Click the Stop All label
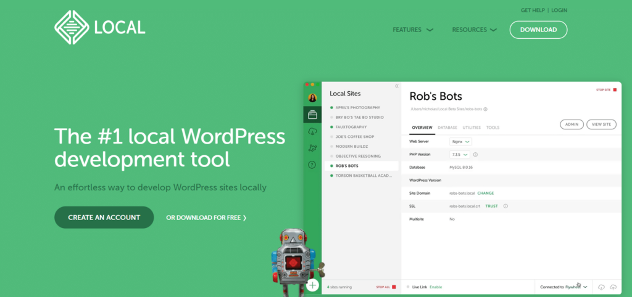 (383, 287)
